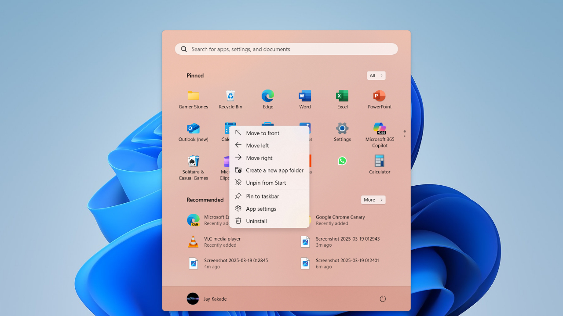Open VLC media player recommended item
The width and height of the screenshot is (563, 316).
point(213,242)
